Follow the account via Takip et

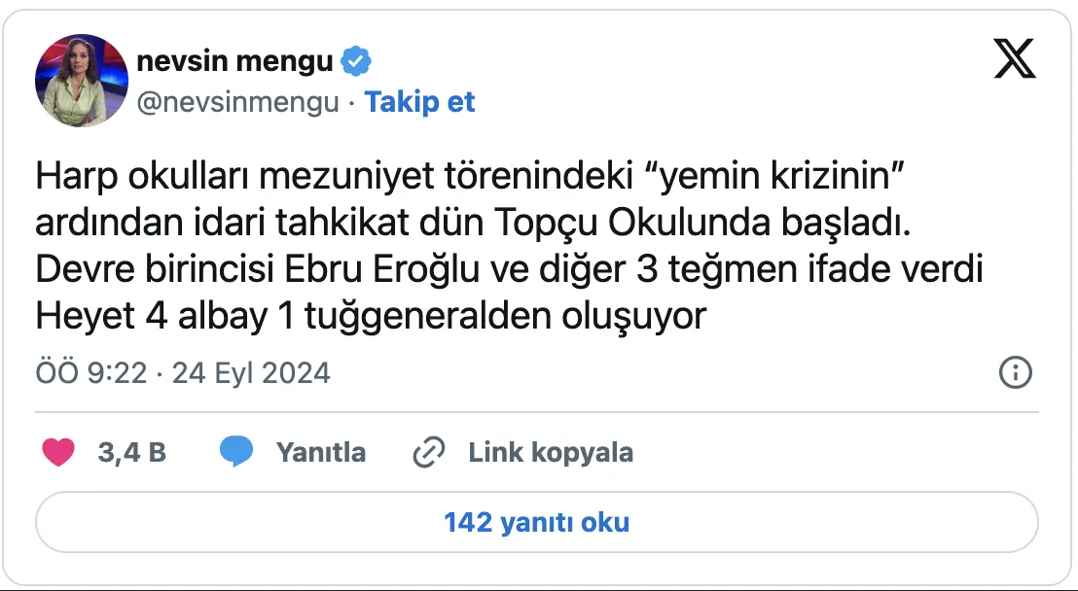(x=419, y=102)
